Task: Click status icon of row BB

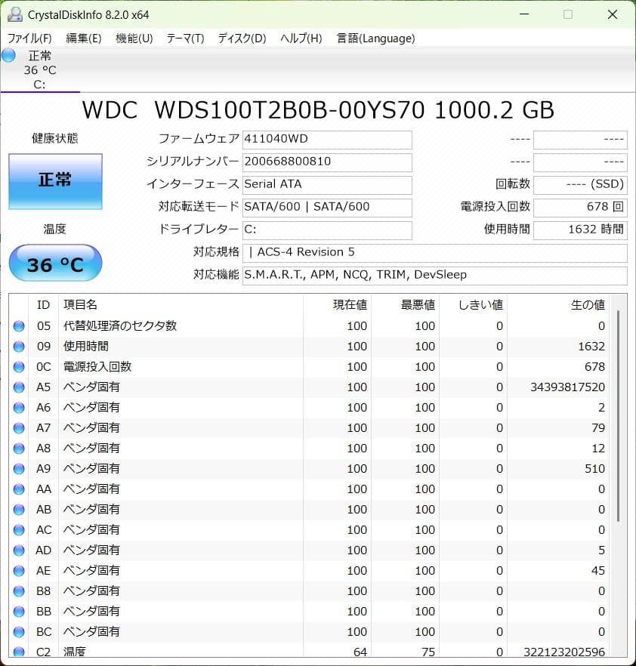Action: [19, 612]
